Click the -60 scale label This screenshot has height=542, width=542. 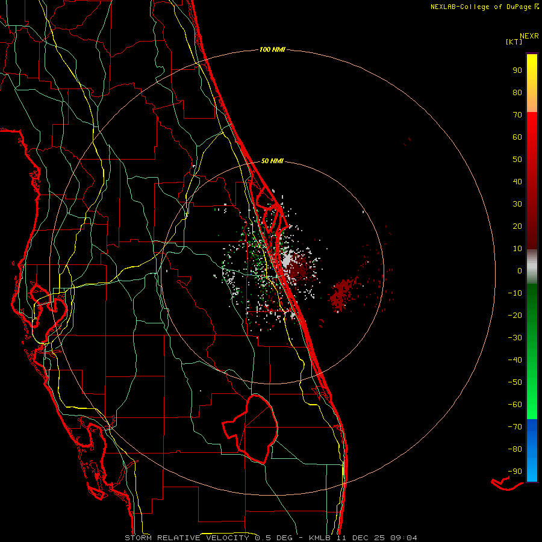pos(515,405)
